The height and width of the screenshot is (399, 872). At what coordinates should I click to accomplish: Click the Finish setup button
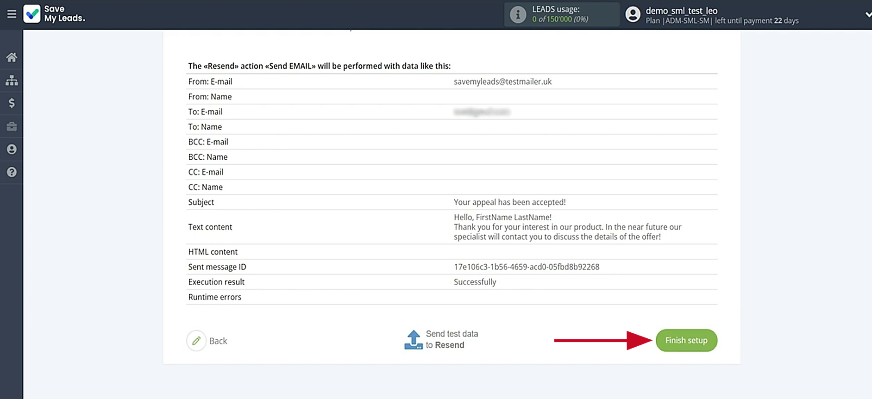tap(686, 340)
